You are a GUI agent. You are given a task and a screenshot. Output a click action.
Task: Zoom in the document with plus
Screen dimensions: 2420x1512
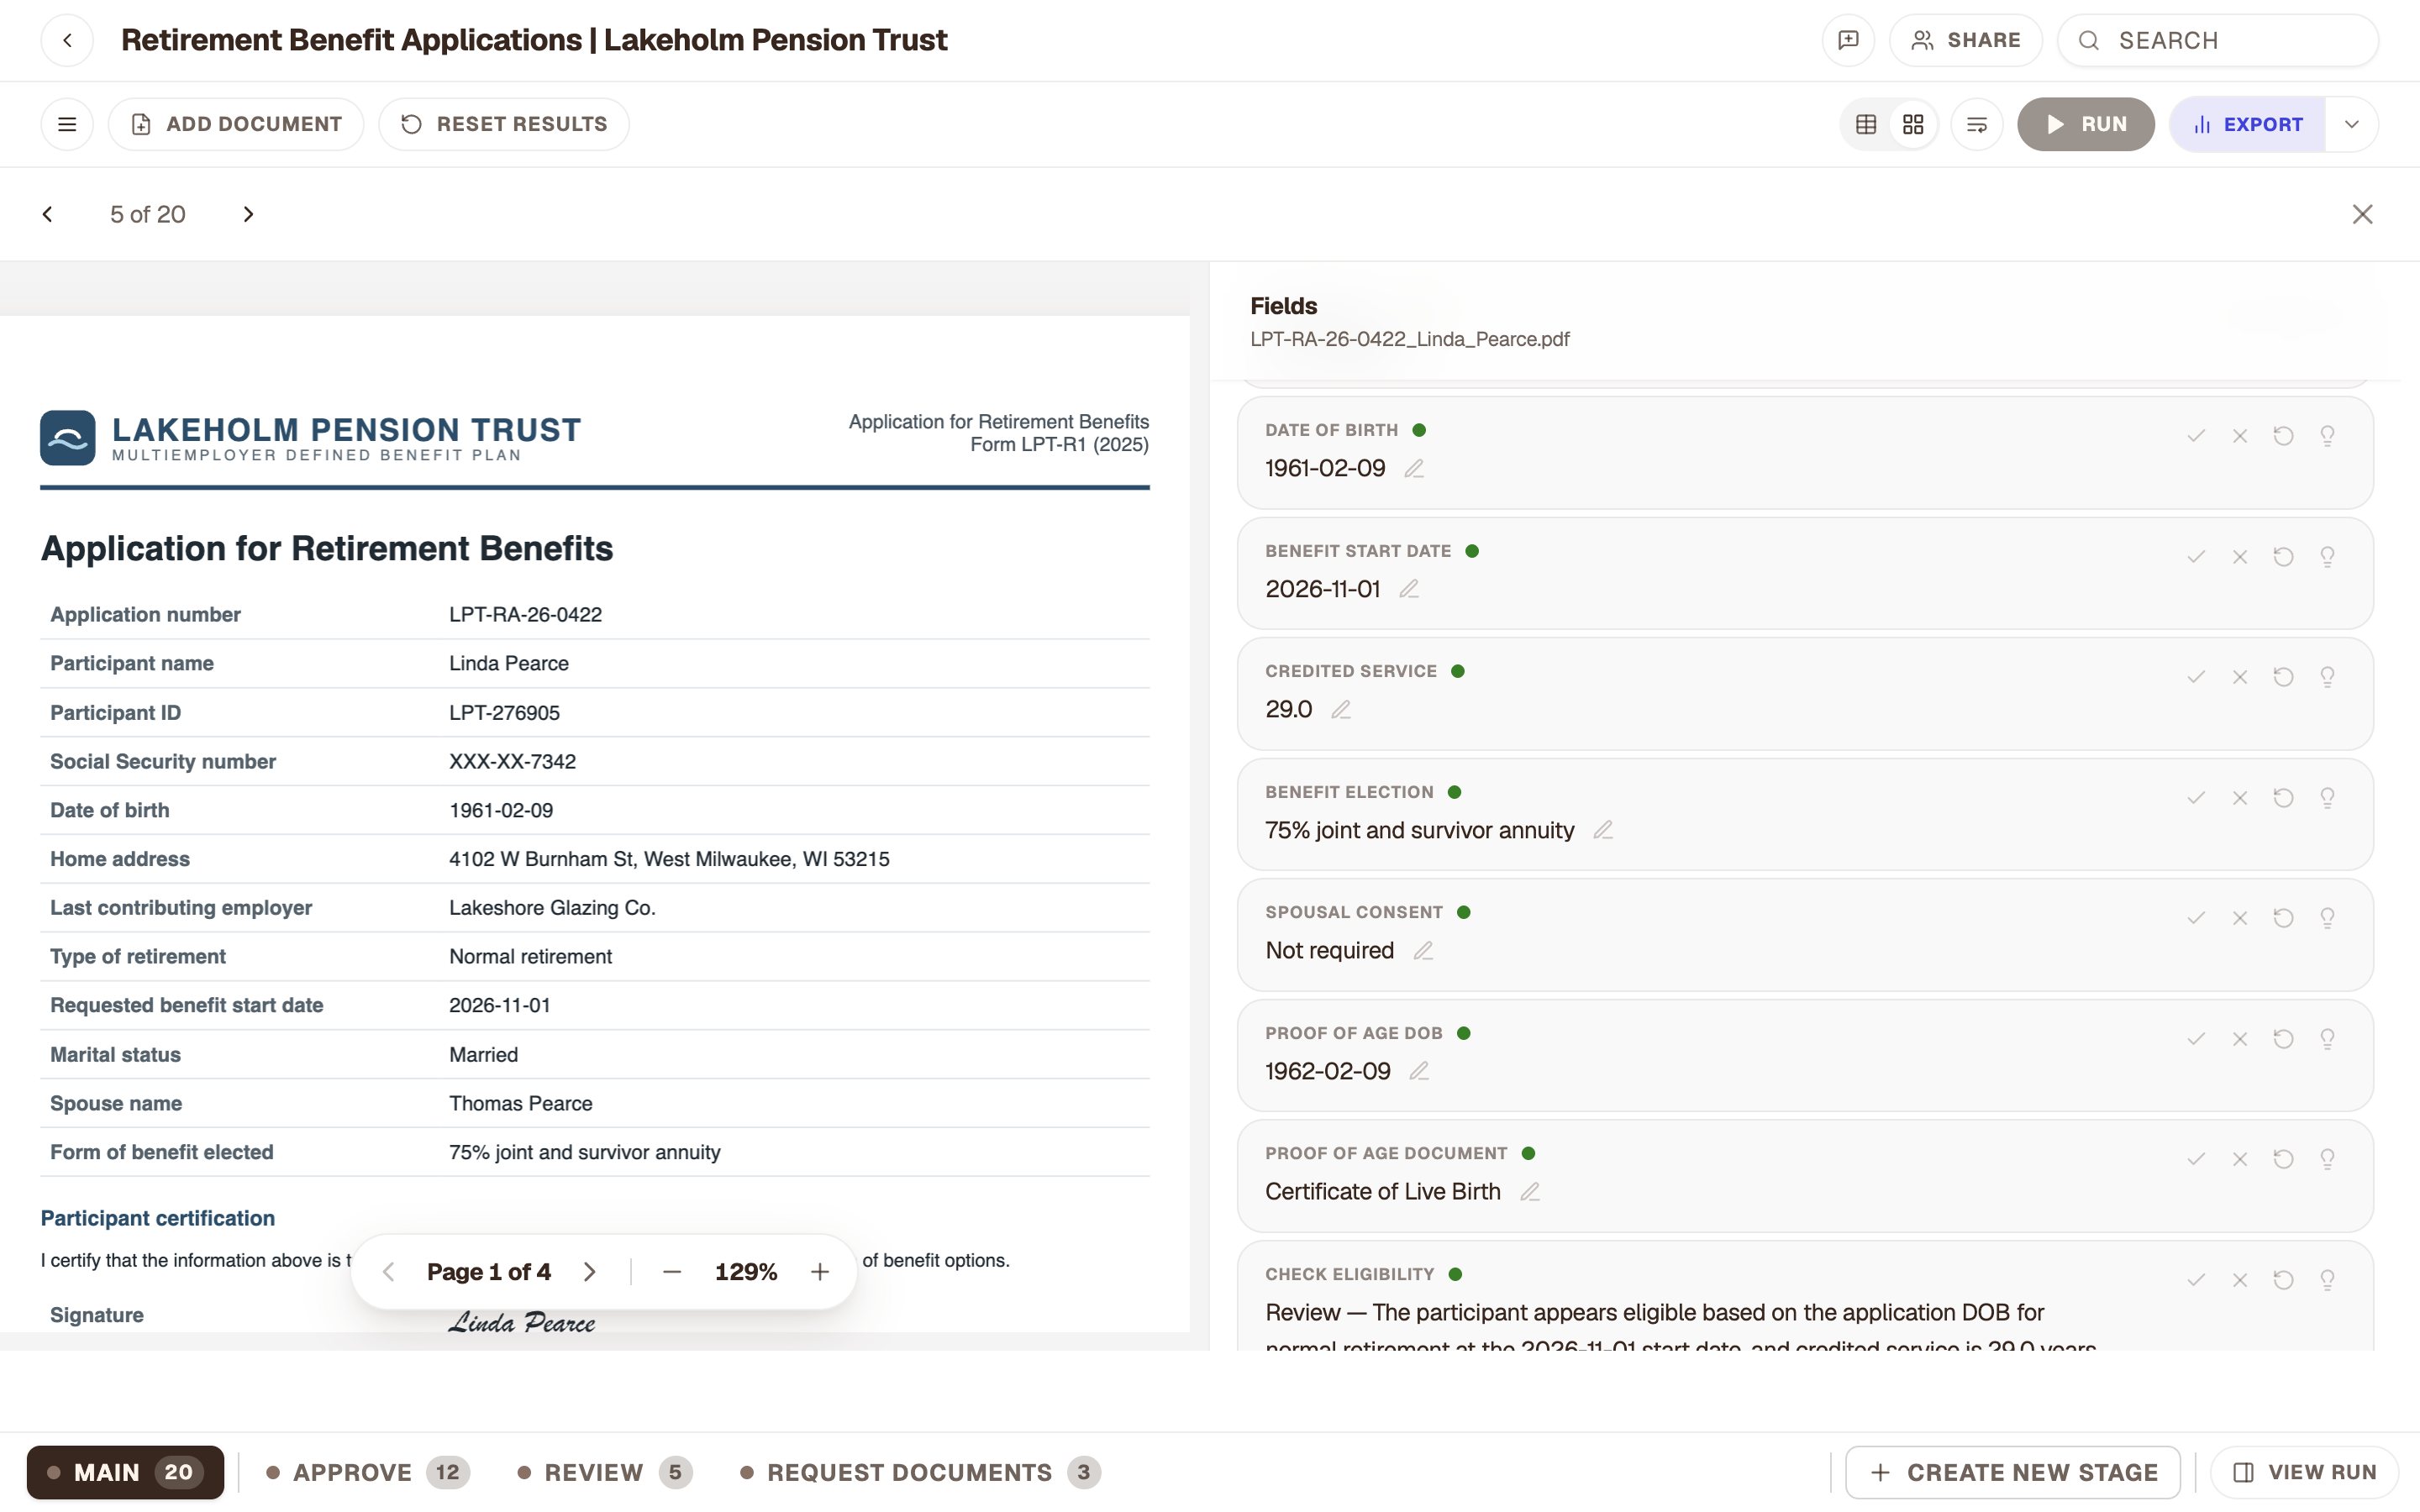[820, 1272]
